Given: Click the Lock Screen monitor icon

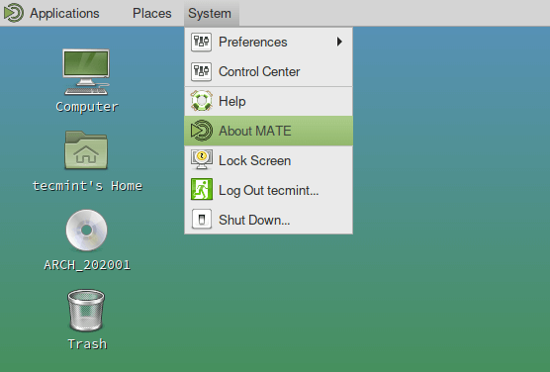Looking at the screenshot, I should [x=202, y=160].
